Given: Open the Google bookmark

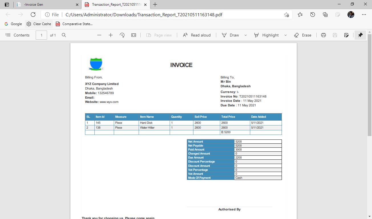Looking at the screenshot, I should (x=13, y=24).
